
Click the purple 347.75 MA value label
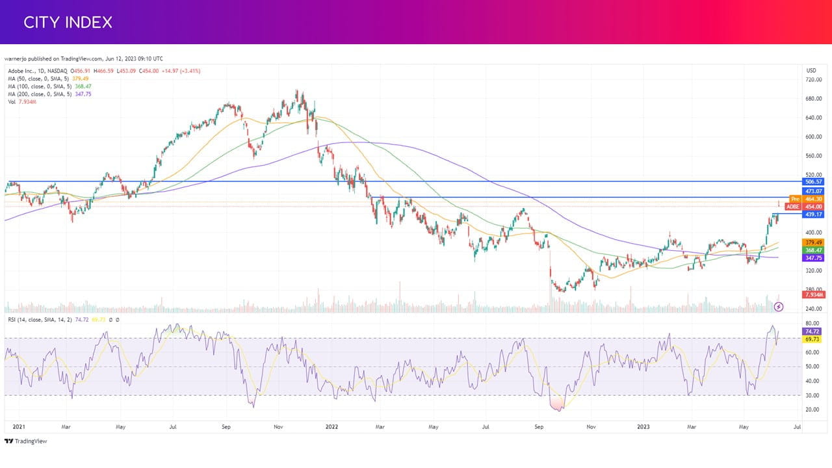tap(814, 258)
